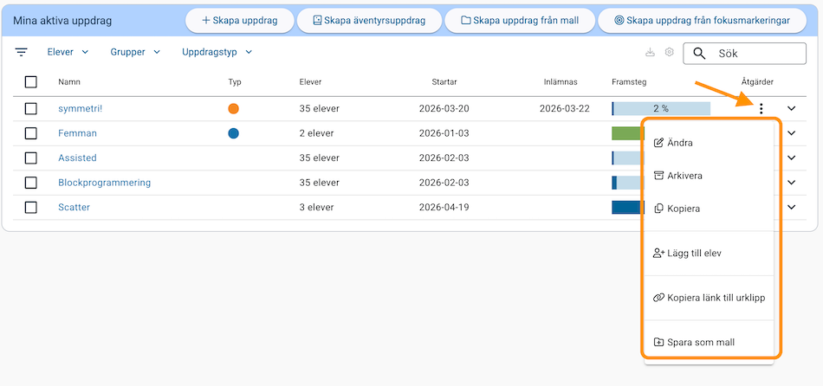This screenshot has height=386, width=823.
Task: Select Spara som mall in the menu
Action: click(700, 342)
